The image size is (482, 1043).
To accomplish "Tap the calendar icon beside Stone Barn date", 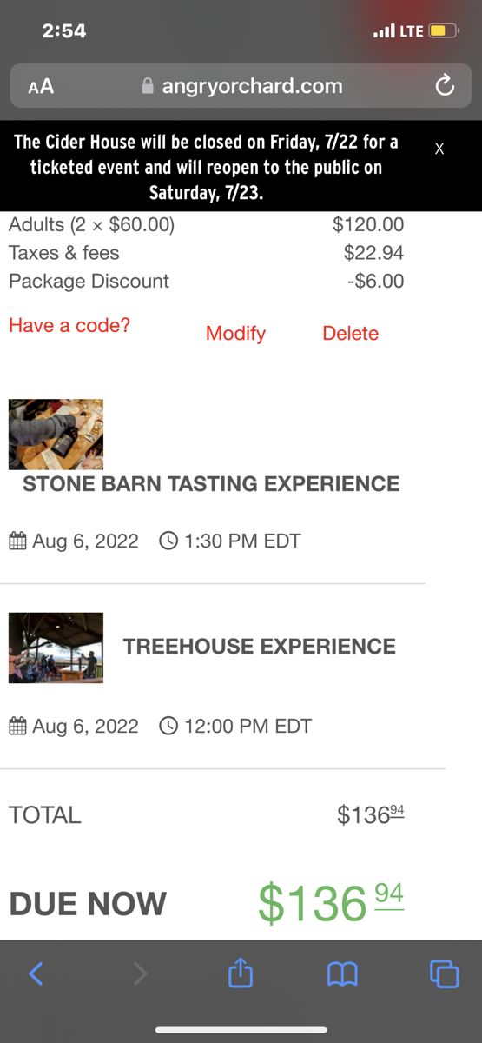I will [x=18, y=541].
